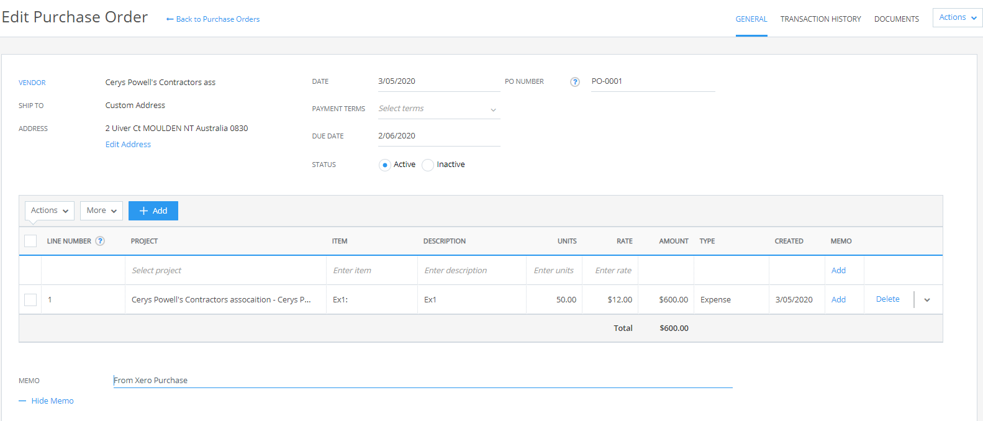
Task: Select the Active status radio button
Action: coord(384,165)
